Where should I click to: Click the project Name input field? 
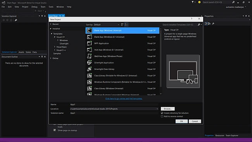click(x=114, y=104)
